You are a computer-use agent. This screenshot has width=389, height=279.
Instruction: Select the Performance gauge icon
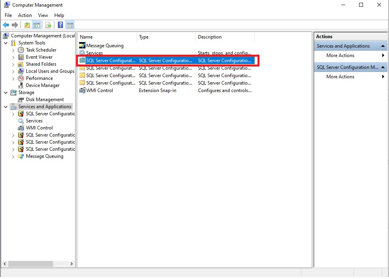click(x=21, y=78)
